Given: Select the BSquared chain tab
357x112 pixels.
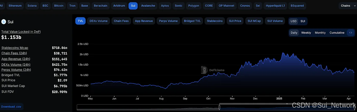Looking at the screenshot, I should tap(297, 6).
